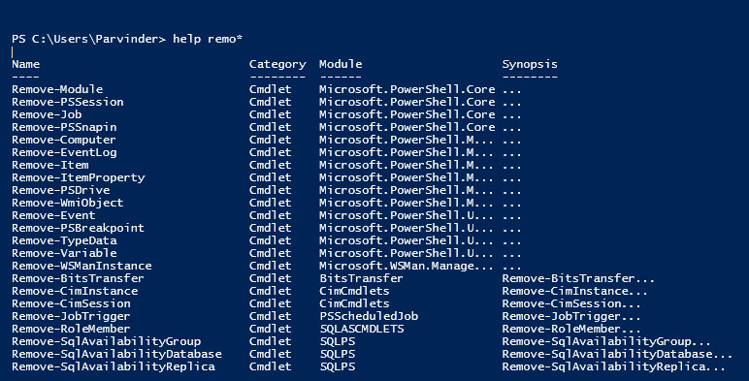Click the Remove-CimSession name entry
This screenshot has width=749, height=381.
[x=71, y=303]
